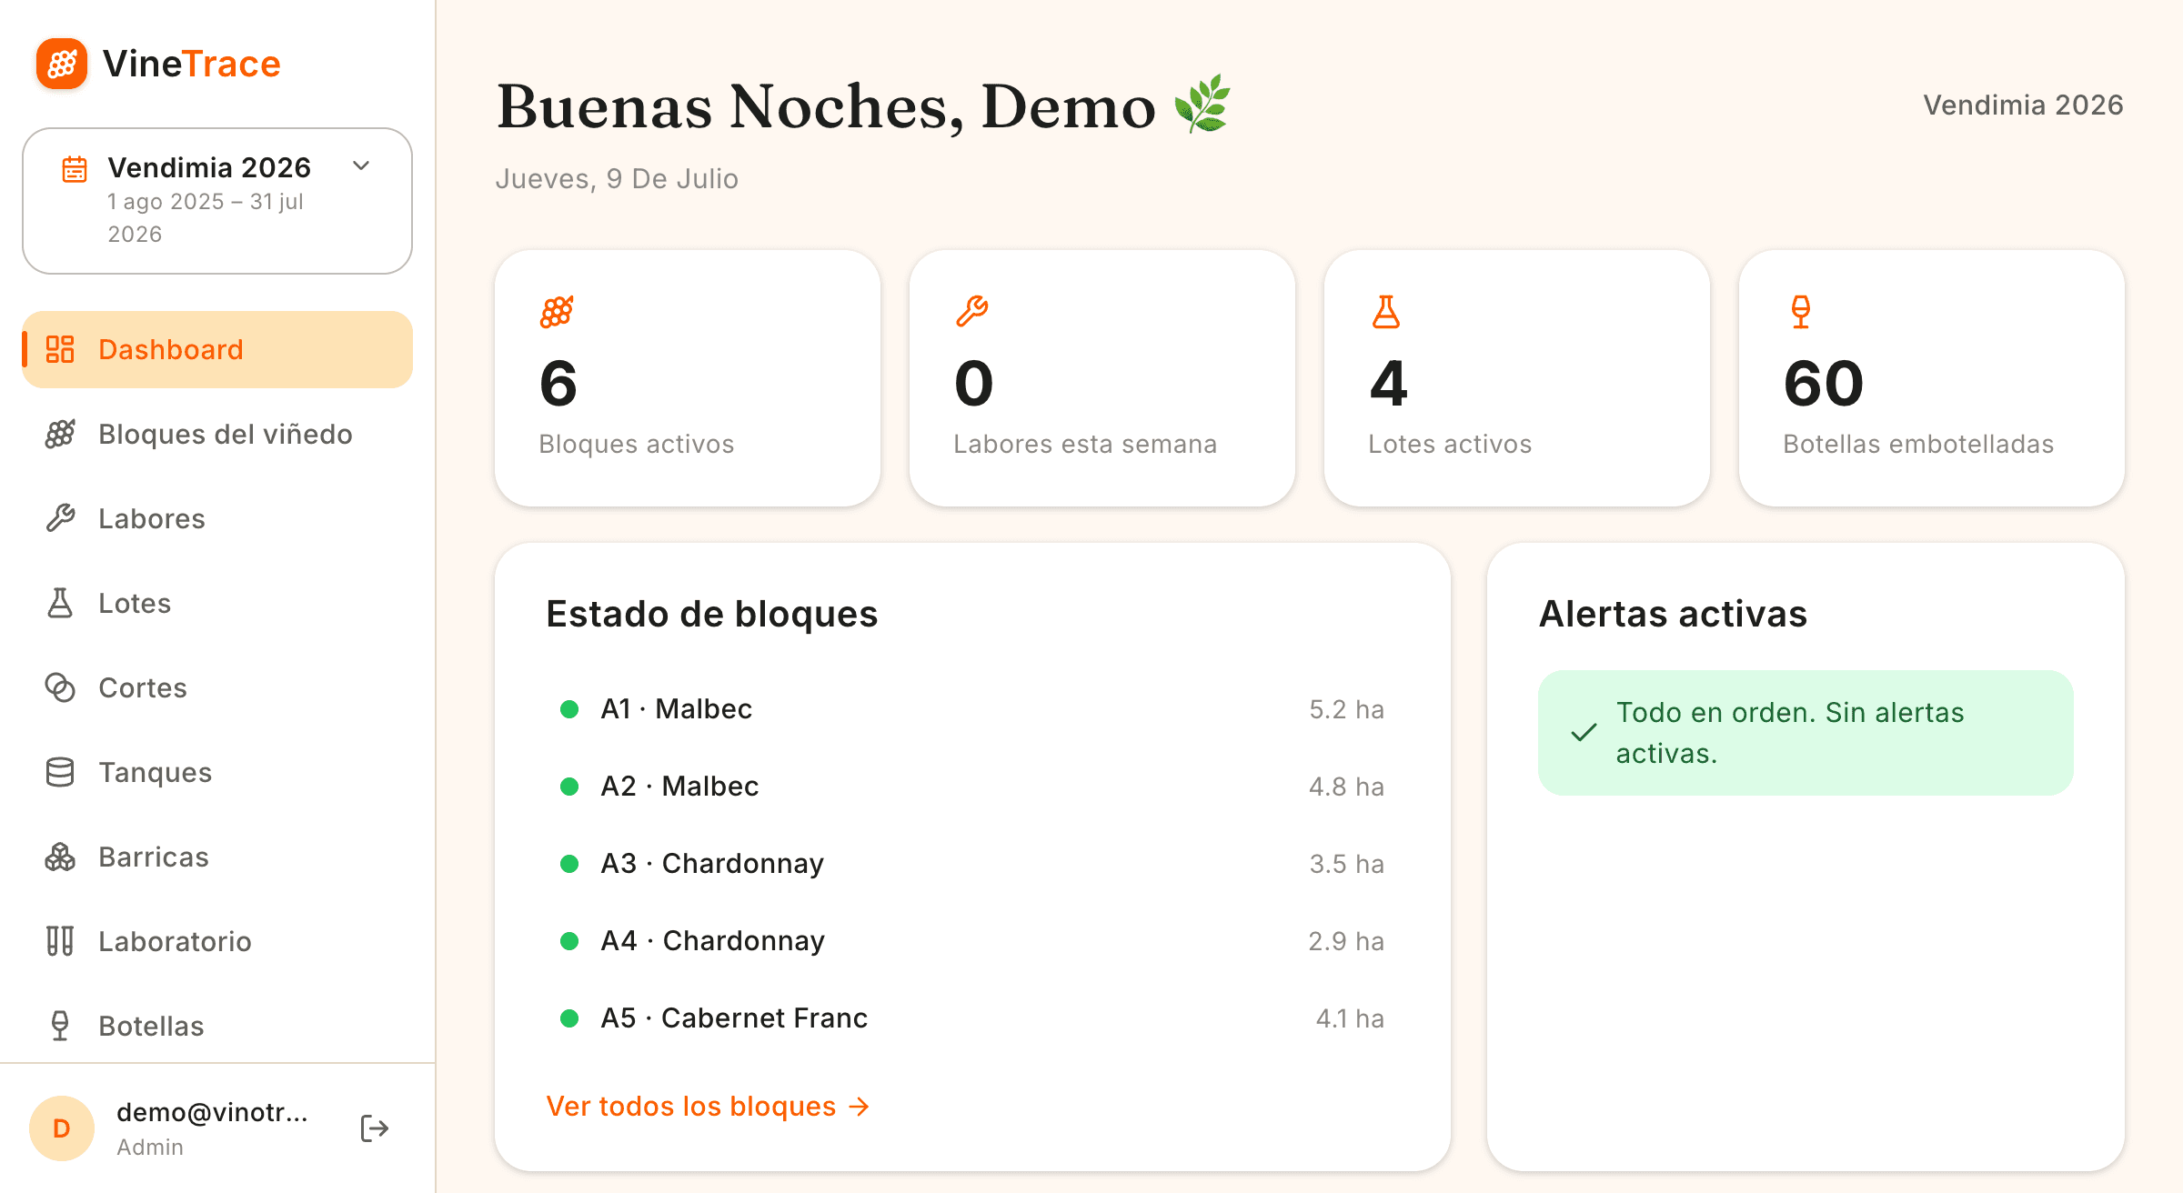Click the green status dot for A5 Cabernet Franc

tap(569, 1018)
